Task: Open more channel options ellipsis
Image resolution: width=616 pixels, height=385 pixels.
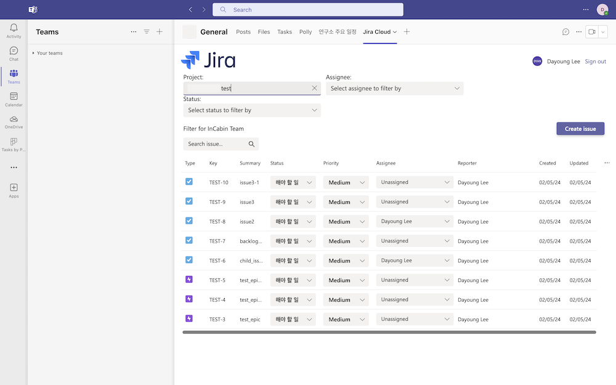Action: [x=578, y=32]
